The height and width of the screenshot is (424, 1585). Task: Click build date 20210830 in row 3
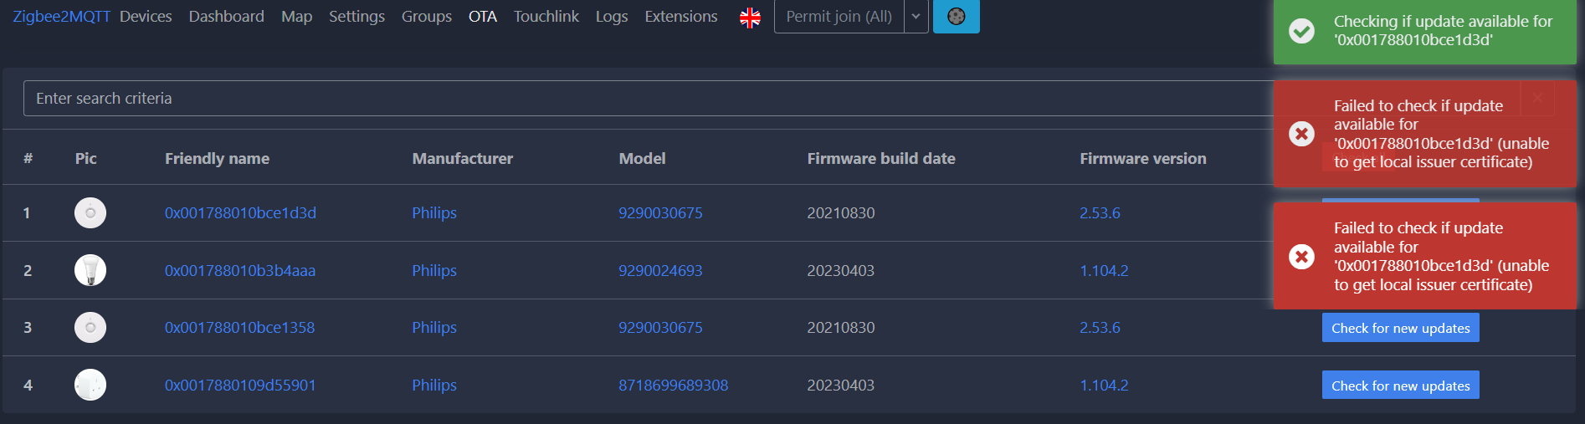pyautogui.click(x=841, y=327)
